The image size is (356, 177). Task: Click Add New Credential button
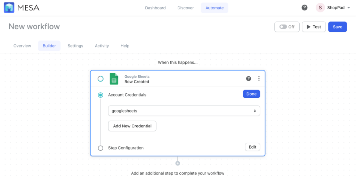pyautogui.click(x=132, y=126)
